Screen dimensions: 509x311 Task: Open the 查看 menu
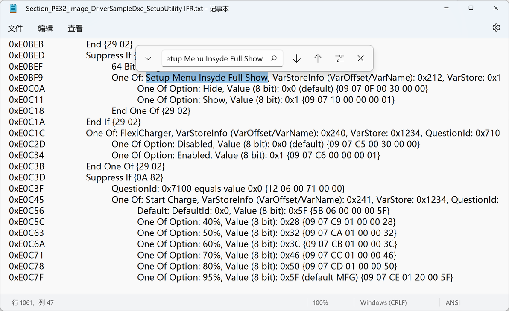pyautogui.click(x=75, y=29)
